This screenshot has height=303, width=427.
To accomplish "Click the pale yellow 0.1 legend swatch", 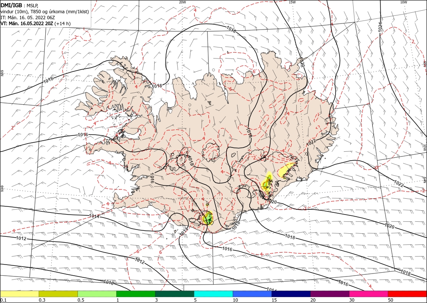I will point(19,294).
